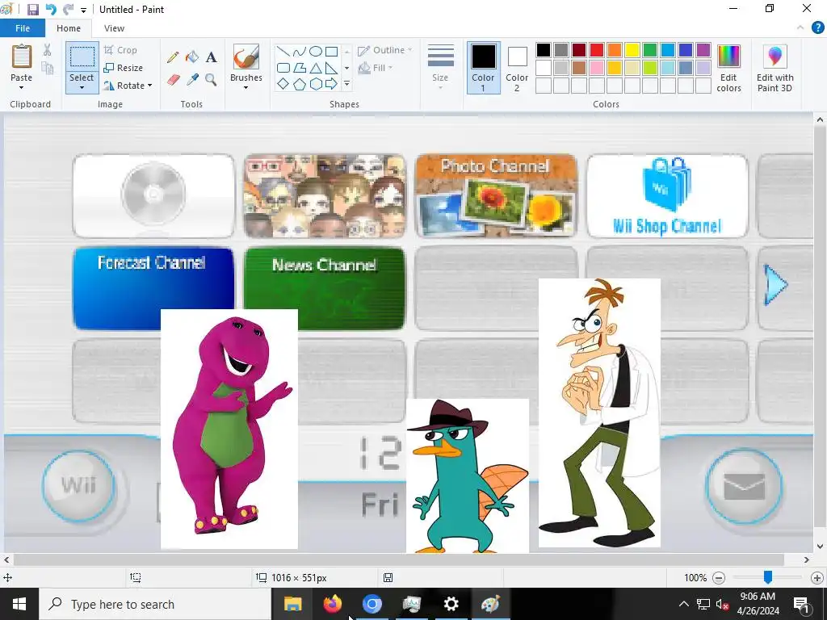Select the Fill with color bucket tool
Screen dimensions: 827x620
point(192,57)
